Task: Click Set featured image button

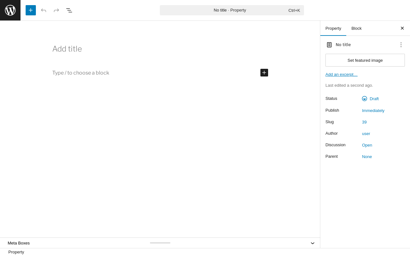Action: point(365,60)
